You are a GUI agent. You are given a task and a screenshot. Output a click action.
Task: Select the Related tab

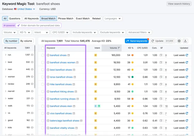click(96, 19)
